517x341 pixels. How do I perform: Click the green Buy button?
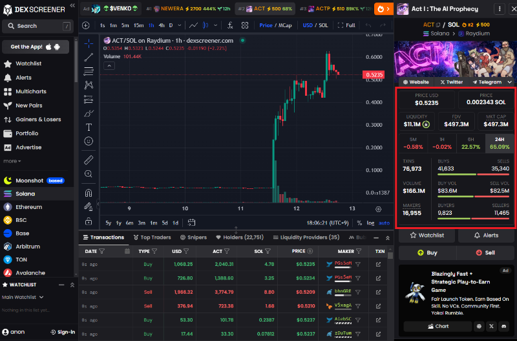coord(427,253)
